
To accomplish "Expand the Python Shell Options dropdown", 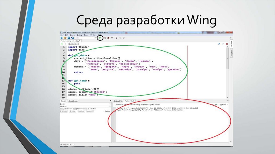I will click(x=223, y=104).
